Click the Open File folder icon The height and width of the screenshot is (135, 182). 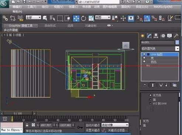(19, 1)
